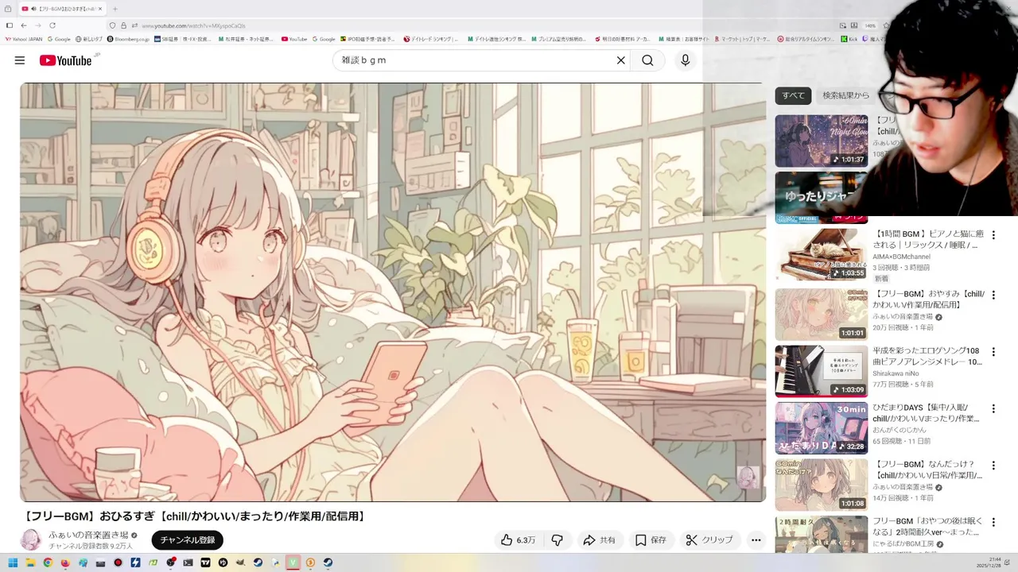Select the すべて filter chip
The width and height of the screenshot is (1018, 572).
pos(793,95)
